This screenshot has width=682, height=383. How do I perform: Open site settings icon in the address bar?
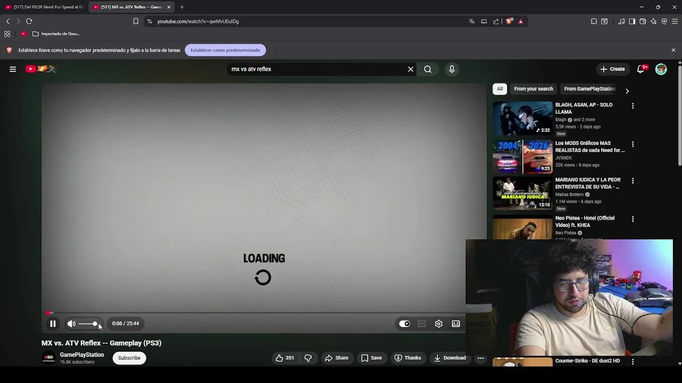[150, 21]
